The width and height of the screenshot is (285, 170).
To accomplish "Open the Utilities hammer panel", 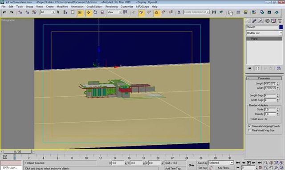I will (x=280, y=21).
